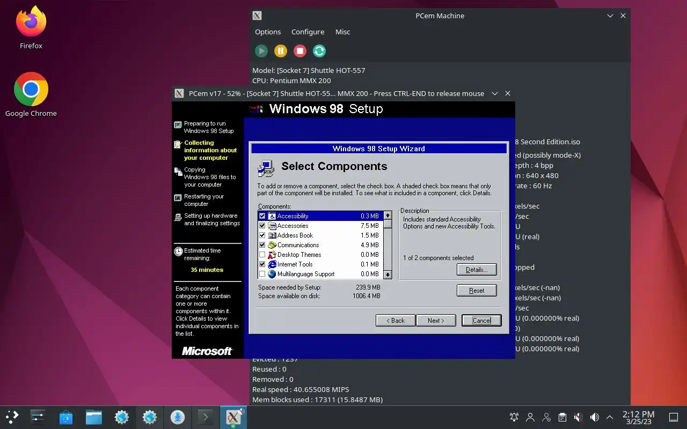Pause the emulated machine with the yellow button

(281, 51)
